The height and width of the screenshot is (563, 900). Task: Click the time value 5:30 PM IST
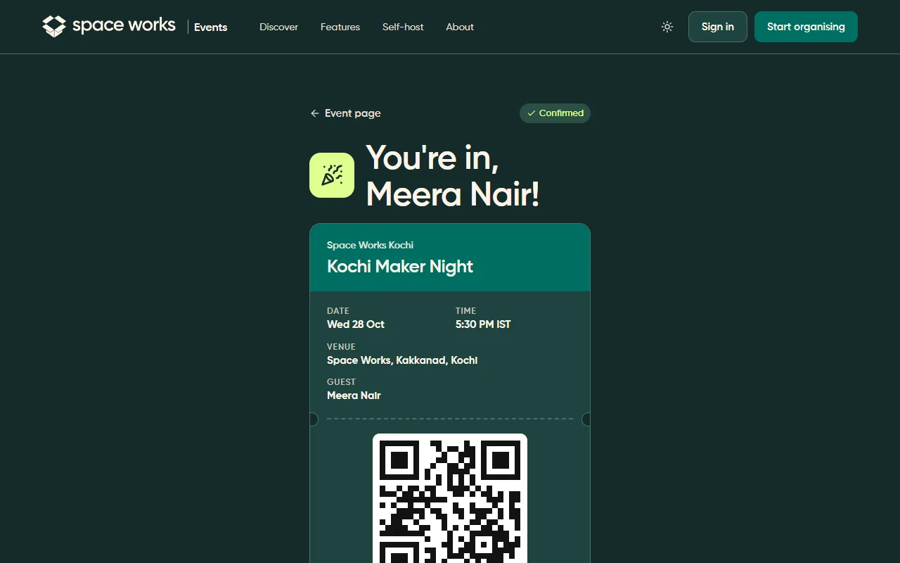(483, 324)
